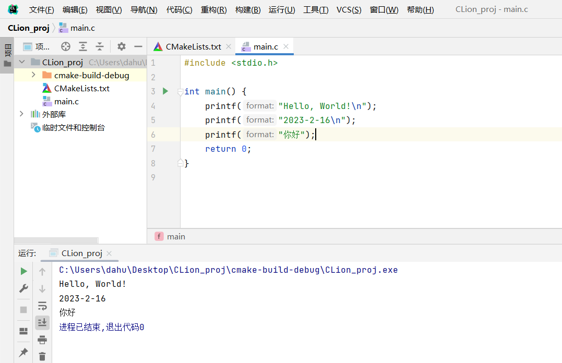Open the 帮助(H) menu
The width and height of the screenshot is (562, 363).
coord(421,10)
